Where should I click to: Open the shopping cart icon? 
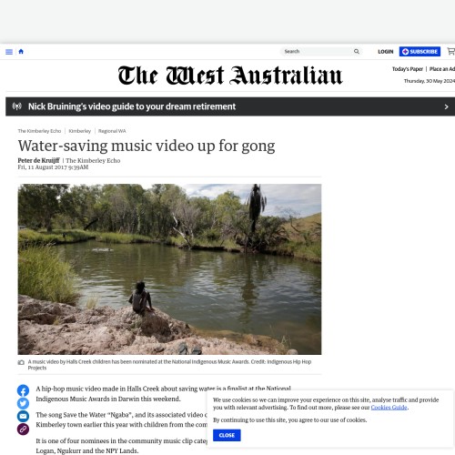pyautogui.click(x=451, y=52)
